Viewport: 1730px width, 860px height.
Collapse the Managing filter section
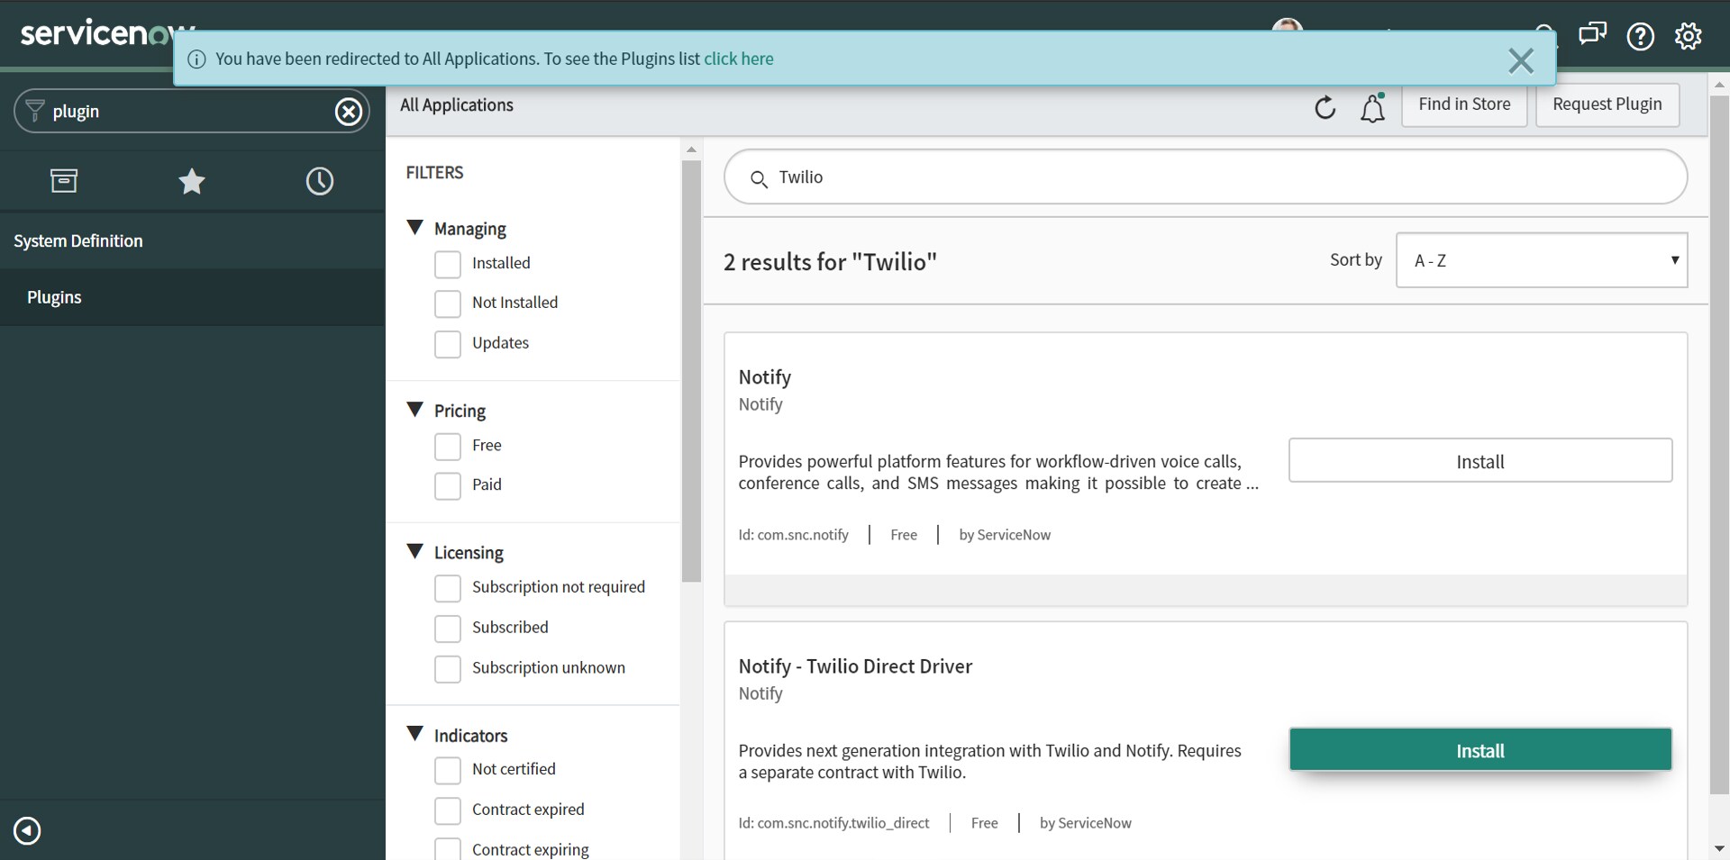tap(415, 228)
